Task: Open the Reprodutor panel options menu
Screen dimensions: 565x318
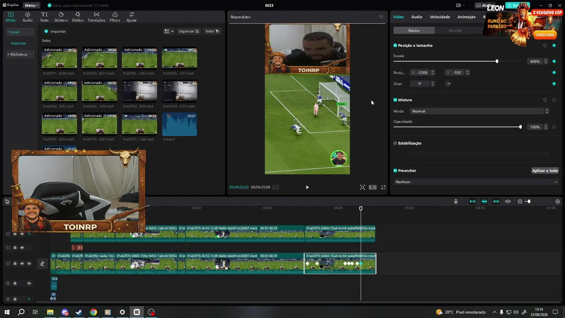Action: click(x=381, y=17)
